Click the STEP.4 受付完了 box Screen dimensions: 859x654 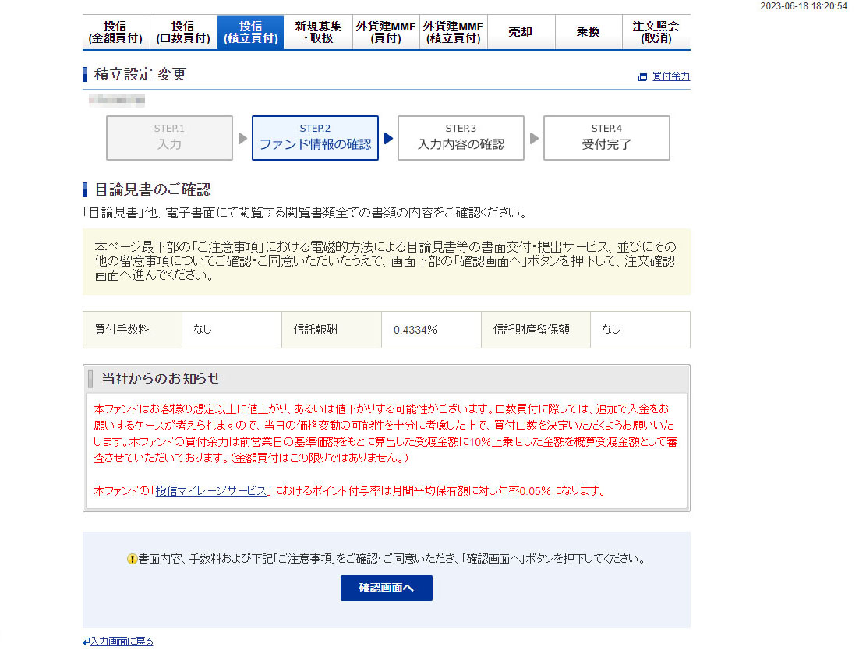point(606,138)
